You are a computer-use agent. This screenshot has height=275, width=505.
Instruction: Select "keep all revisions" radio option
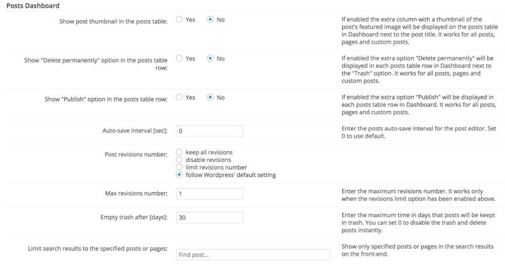pyautogui.click(x=179, y=152)
